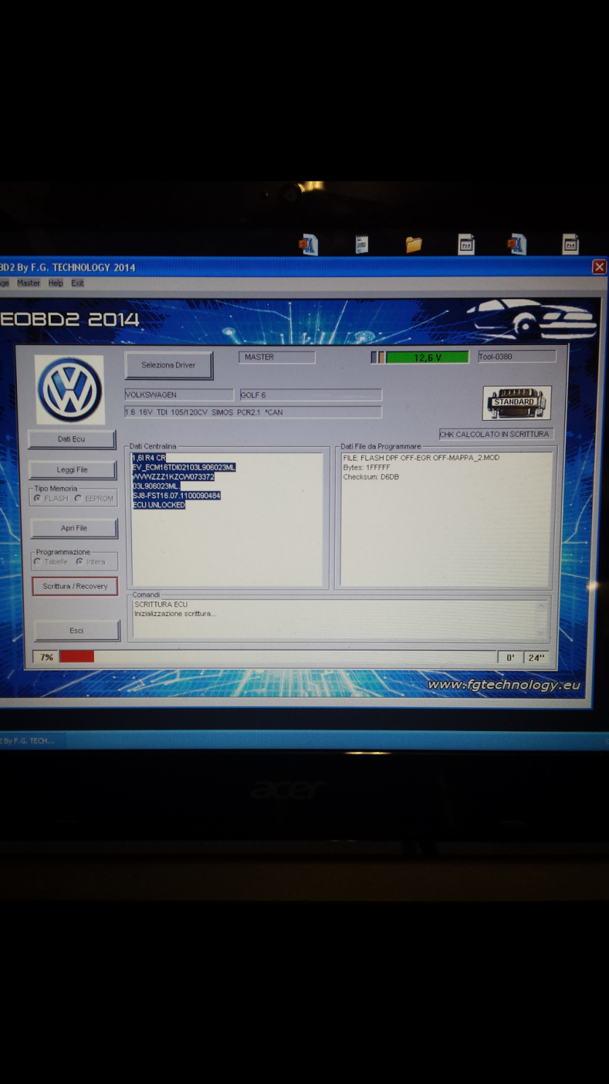Click the Leggi File button

[72, 470]
